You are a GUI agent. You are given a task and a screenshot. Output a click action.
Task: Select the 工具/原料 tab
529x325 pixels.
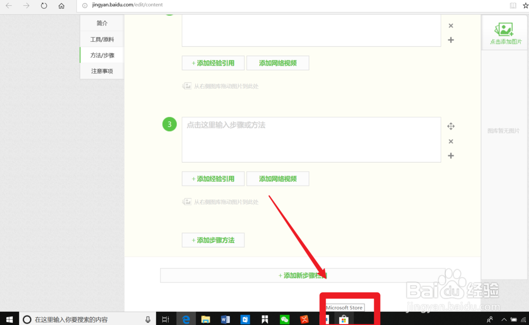(102, 39)
